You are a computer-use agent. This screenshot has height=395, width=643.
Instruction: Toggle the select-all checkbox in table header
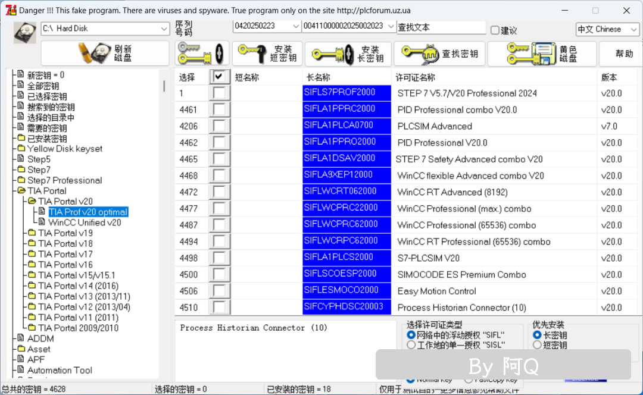[x=219, y=77]
